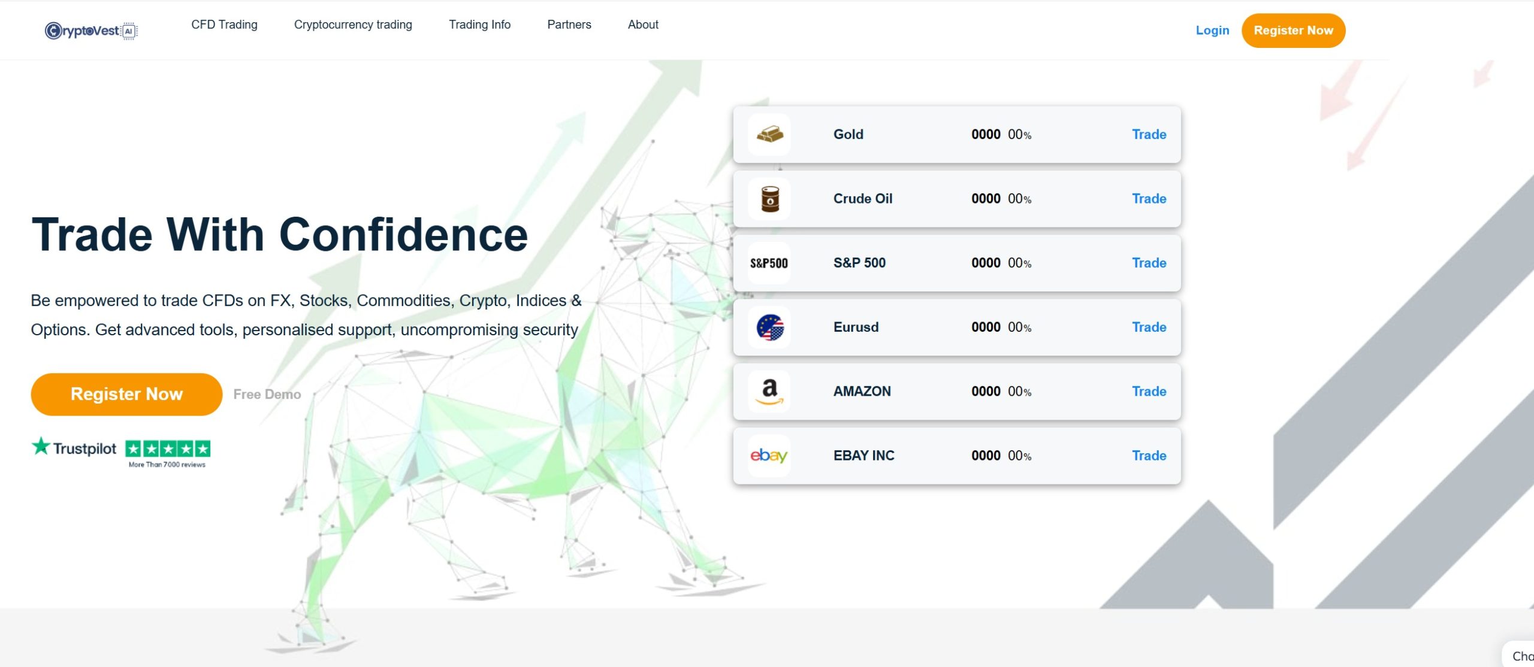
Task: Open the chat widget in the corner
Action: point(1521,656)
